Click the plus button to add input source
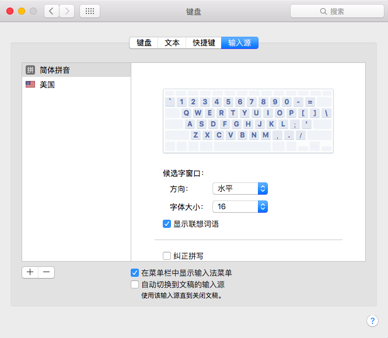 [x=30, y=272]
